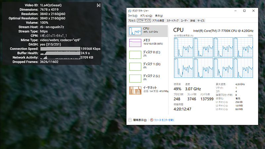The height and width of the screenshot is (149, 265).
Task: Open the 詳細 tab
Action: [193, 21]
